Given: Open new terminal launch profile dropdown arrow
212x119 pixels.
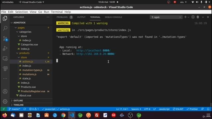Looking at the screenshot, I should pos(188,17).
